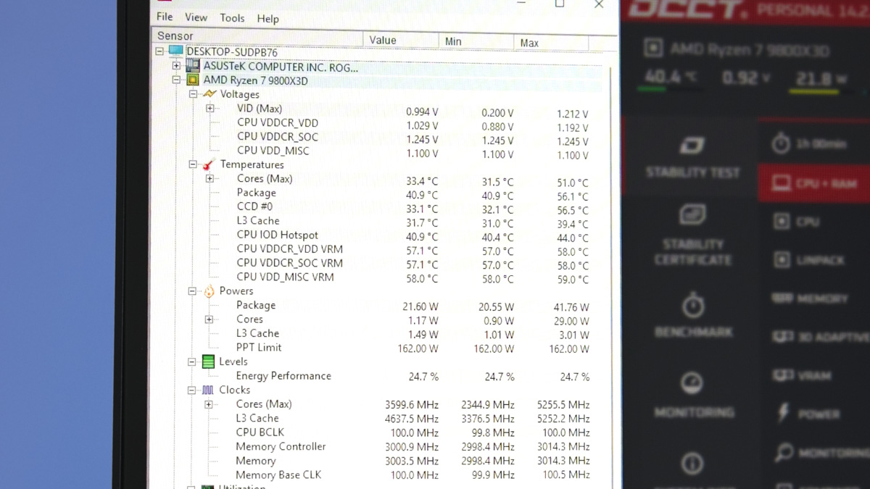Image resolution: width=870 pixels, height=489 pixels.
Task: Click the 4637.5 MHz L3 Cache value
Action: (x=412, y=419)
